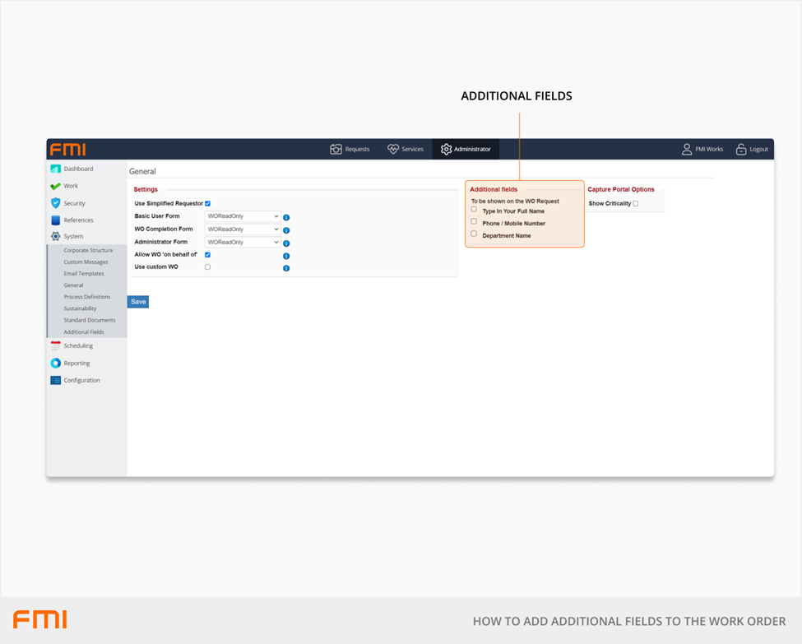Click the Reporting circle icon

55,364
